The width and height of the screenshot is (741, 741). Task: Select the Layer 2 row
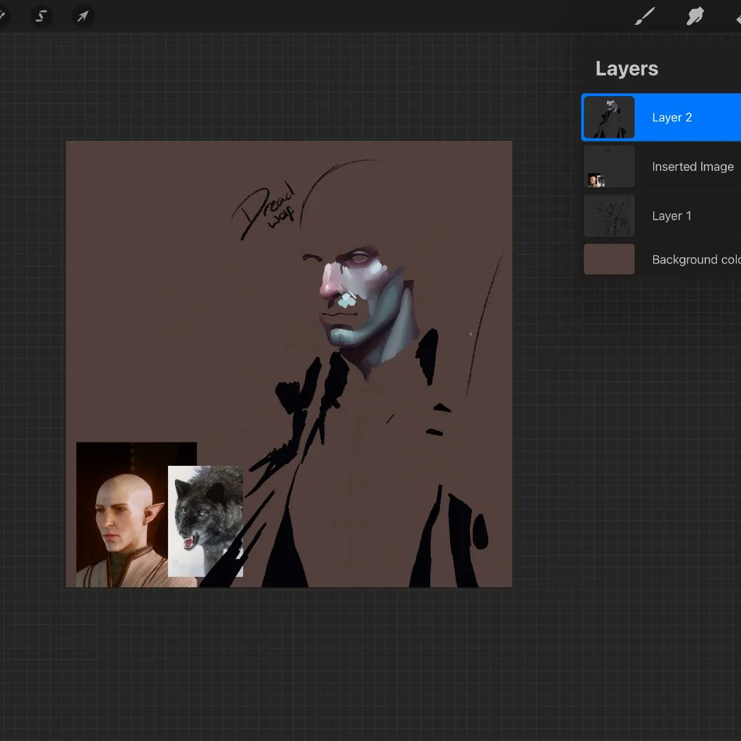pos(661,117)
